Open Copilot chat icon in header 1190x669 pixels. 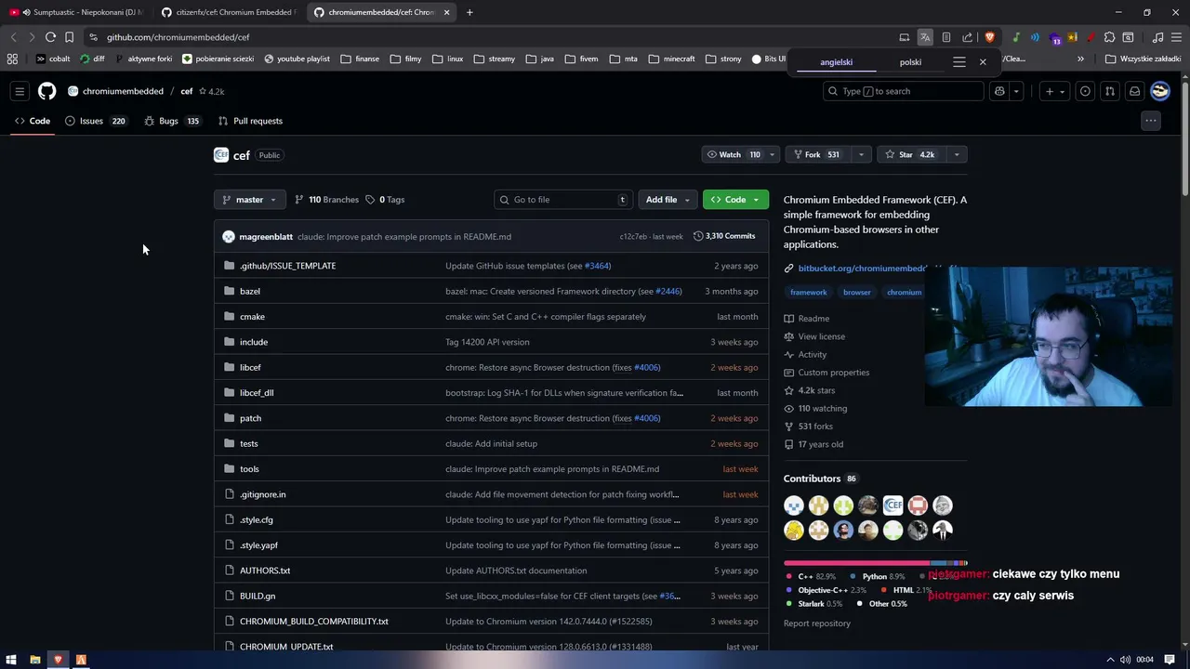(x=999, y=91)
